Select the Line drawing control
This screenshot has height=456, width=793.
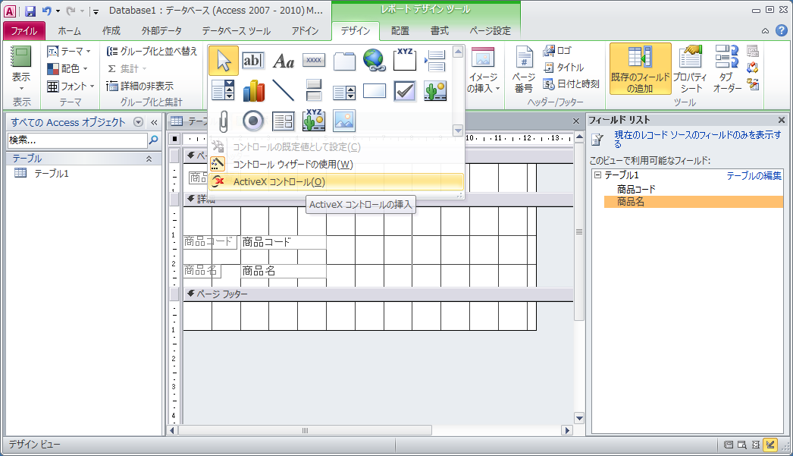pyautogui.click(x=284, y=91)
